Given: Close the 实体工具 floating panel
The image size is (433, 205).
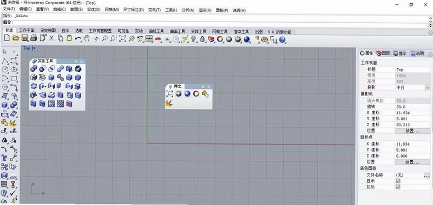Looking at the screenshot, I should click(82, 61).
